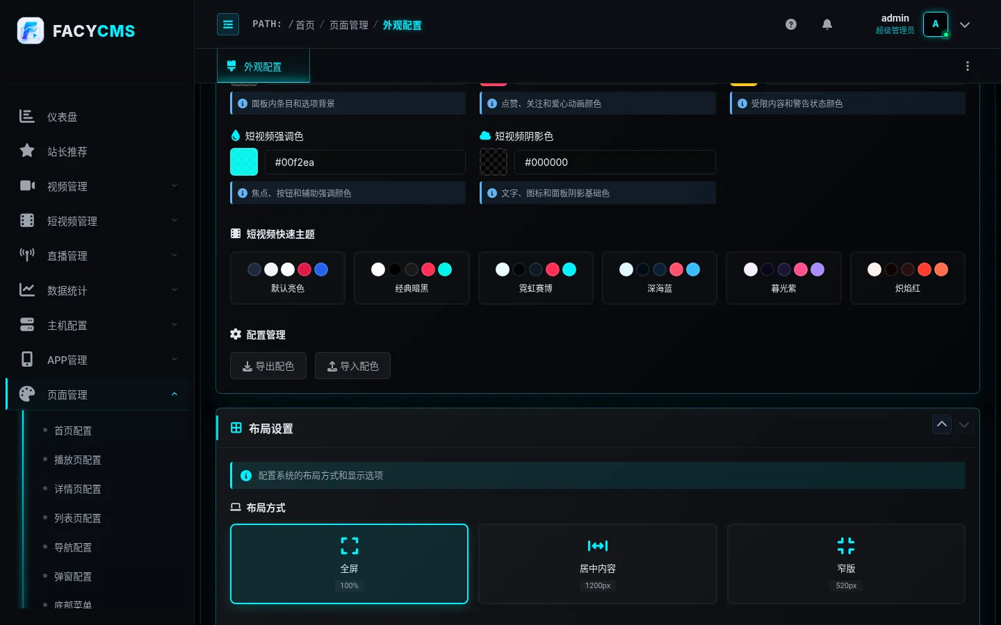Apply the 霓虹赛博 quick theme
1001x625 pixels.
click(x=536, y=278)
